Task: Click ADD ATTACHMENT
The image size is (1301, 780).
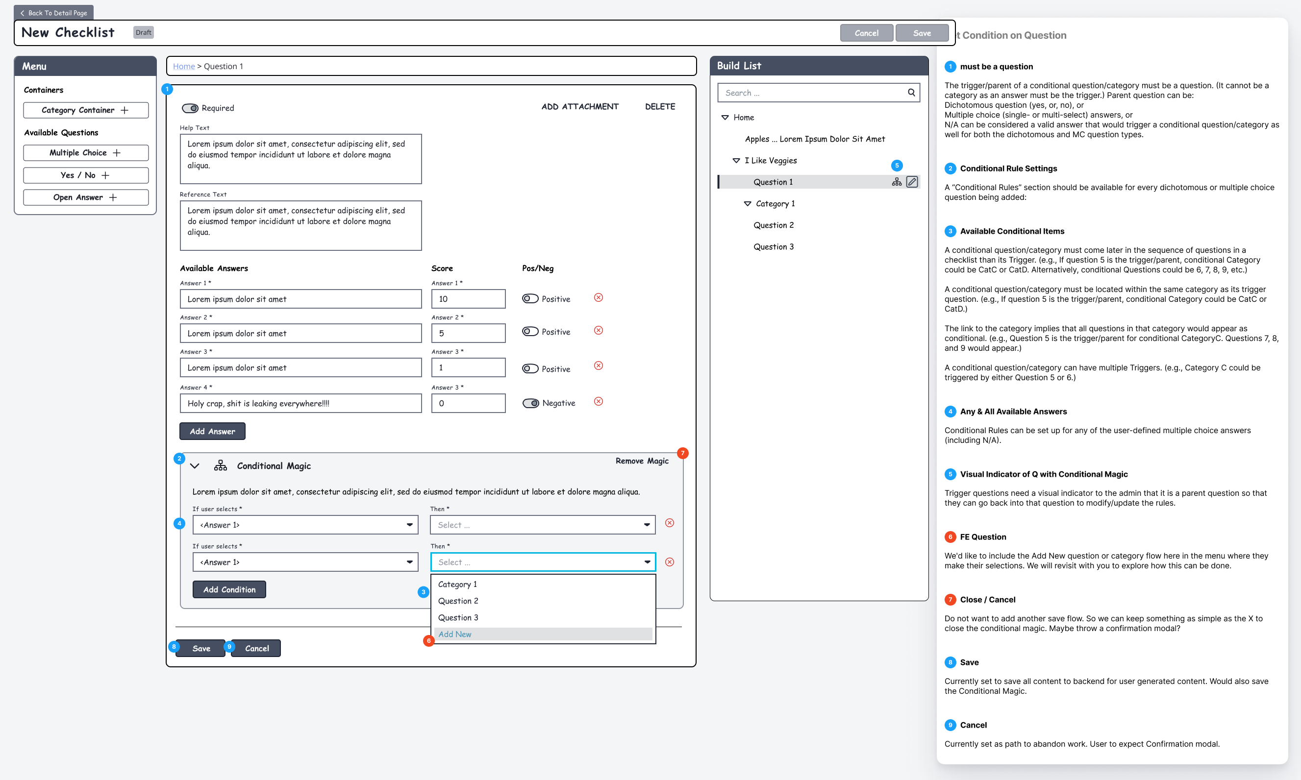Action: click(580, 106)
